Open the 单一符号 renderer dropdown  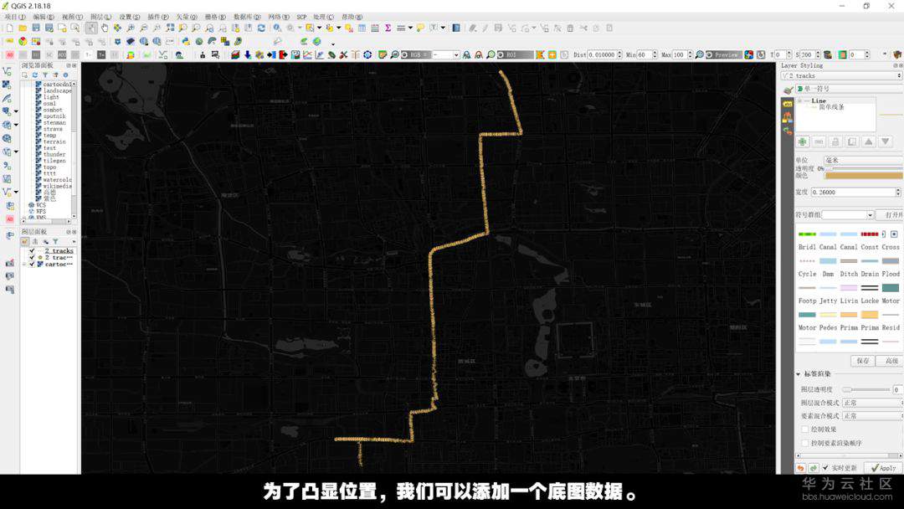(850, 89)
